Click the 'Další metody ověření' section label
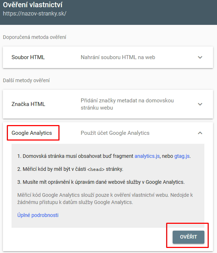Image resolution: width=217 pixels, height=253 pixels. point(26,80)
